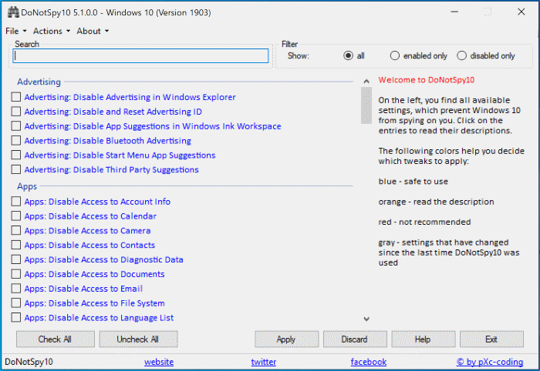Click the Uncheck All button
This screenshot has height=371, width=540.
pos(138,339)
